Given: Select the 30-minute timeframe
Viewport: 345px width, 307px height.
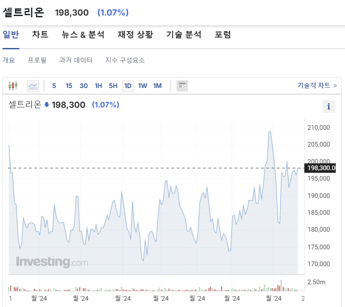Looking at the screenshot, I should click(83, 85).
